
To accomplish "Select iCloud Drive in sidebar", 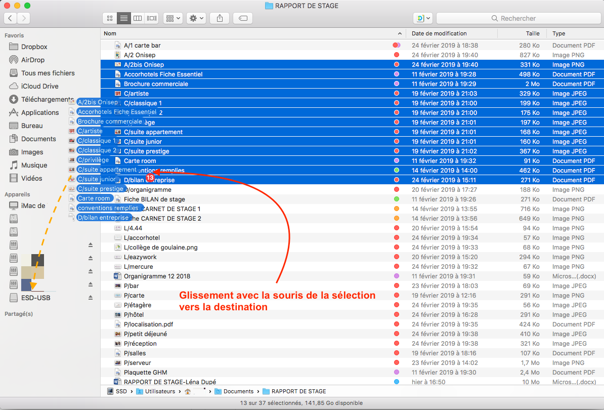I will click(x=39, y=86).
